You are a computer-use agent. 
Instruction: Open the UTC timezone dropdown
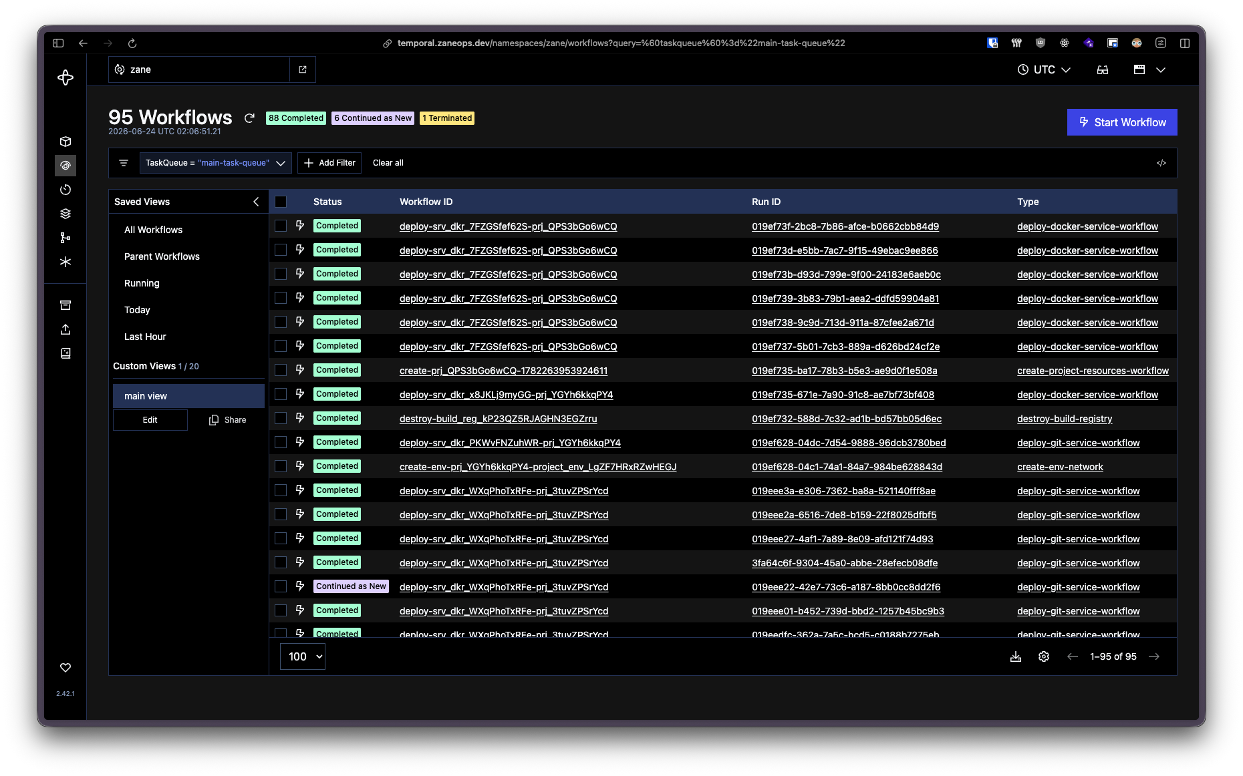coord(1044,69)
